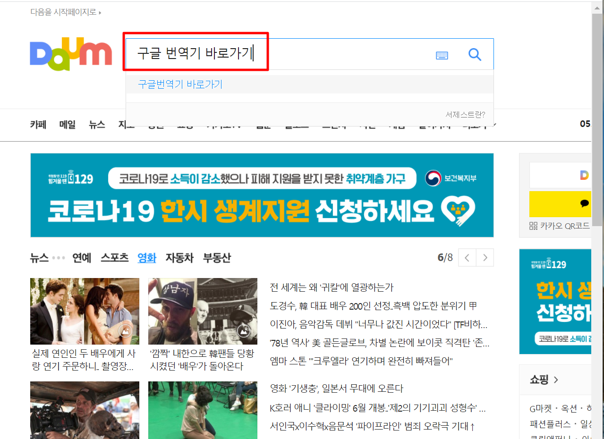The image size is (604, 439).
Task: Open the film camera crew thumbnail
Action: pyautogui.click(x=85, y=410)
